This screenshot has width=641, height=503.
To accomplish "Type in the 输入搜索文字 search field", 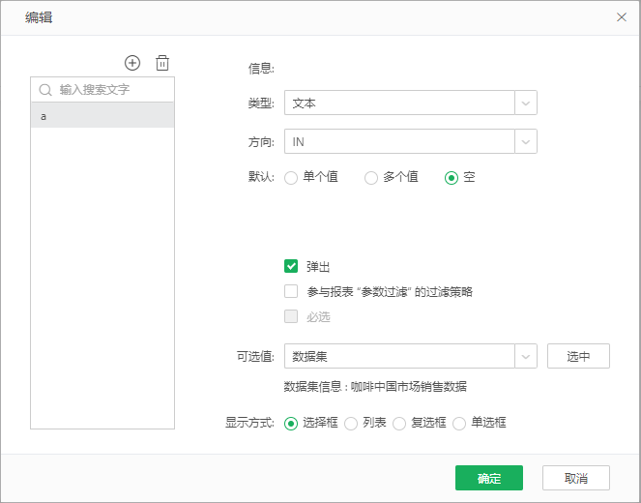I will coord(111,90).
